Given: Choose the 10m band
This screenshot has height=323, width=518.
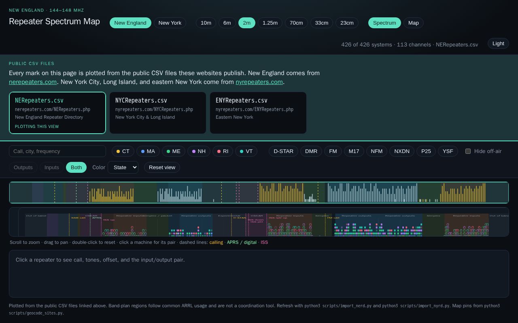Looking at the screenshot, I should [x=206, y=23].
